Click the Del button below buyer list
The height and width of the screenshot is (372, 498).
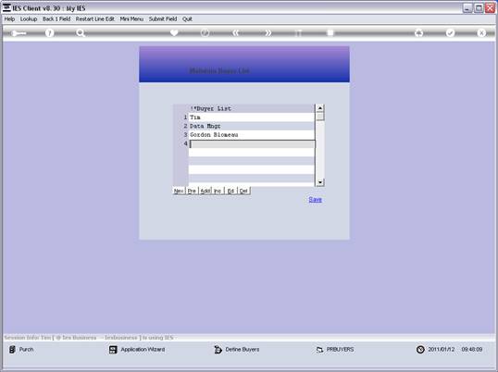point(243,191)
